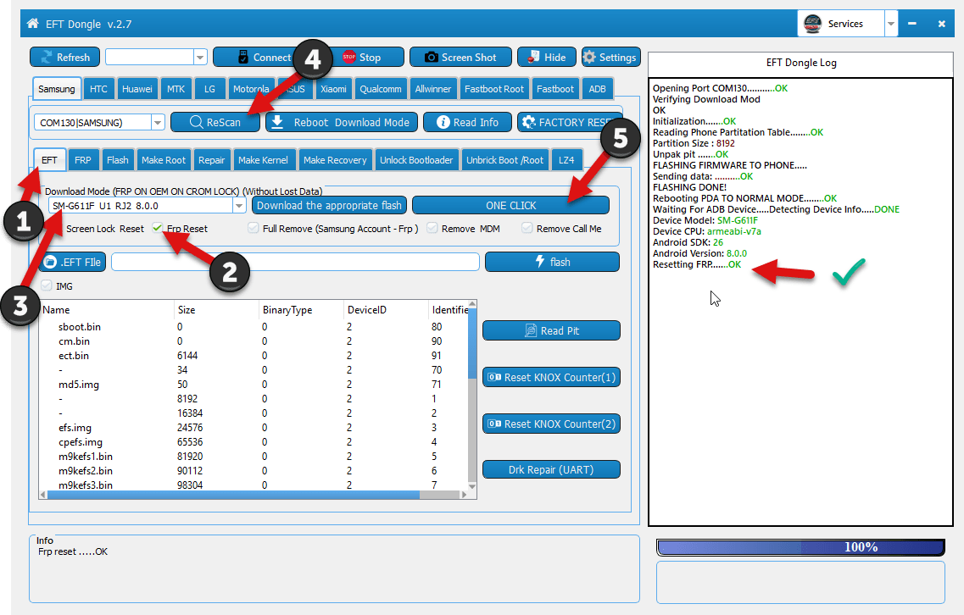Switch to the LG tab
The height and width of the screenshot is (615, 964).
tap(209, 88)
